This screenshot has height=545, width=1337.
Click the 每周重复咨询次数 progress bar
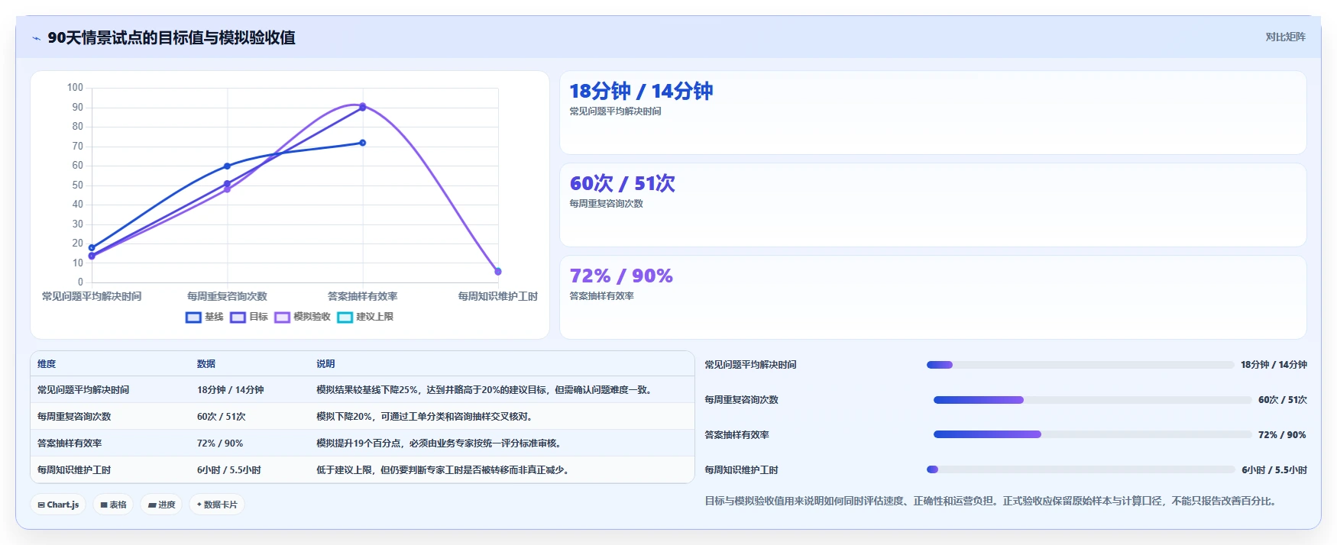[x=1093, y=400]
